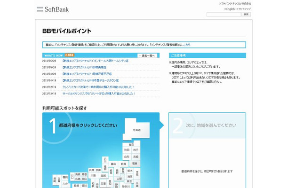
Task: Pick the 山形 prefecture tile
Action: click(127, 157)
